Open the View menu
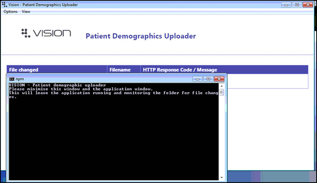The image size is (317, 183). [x=26, y=12]
